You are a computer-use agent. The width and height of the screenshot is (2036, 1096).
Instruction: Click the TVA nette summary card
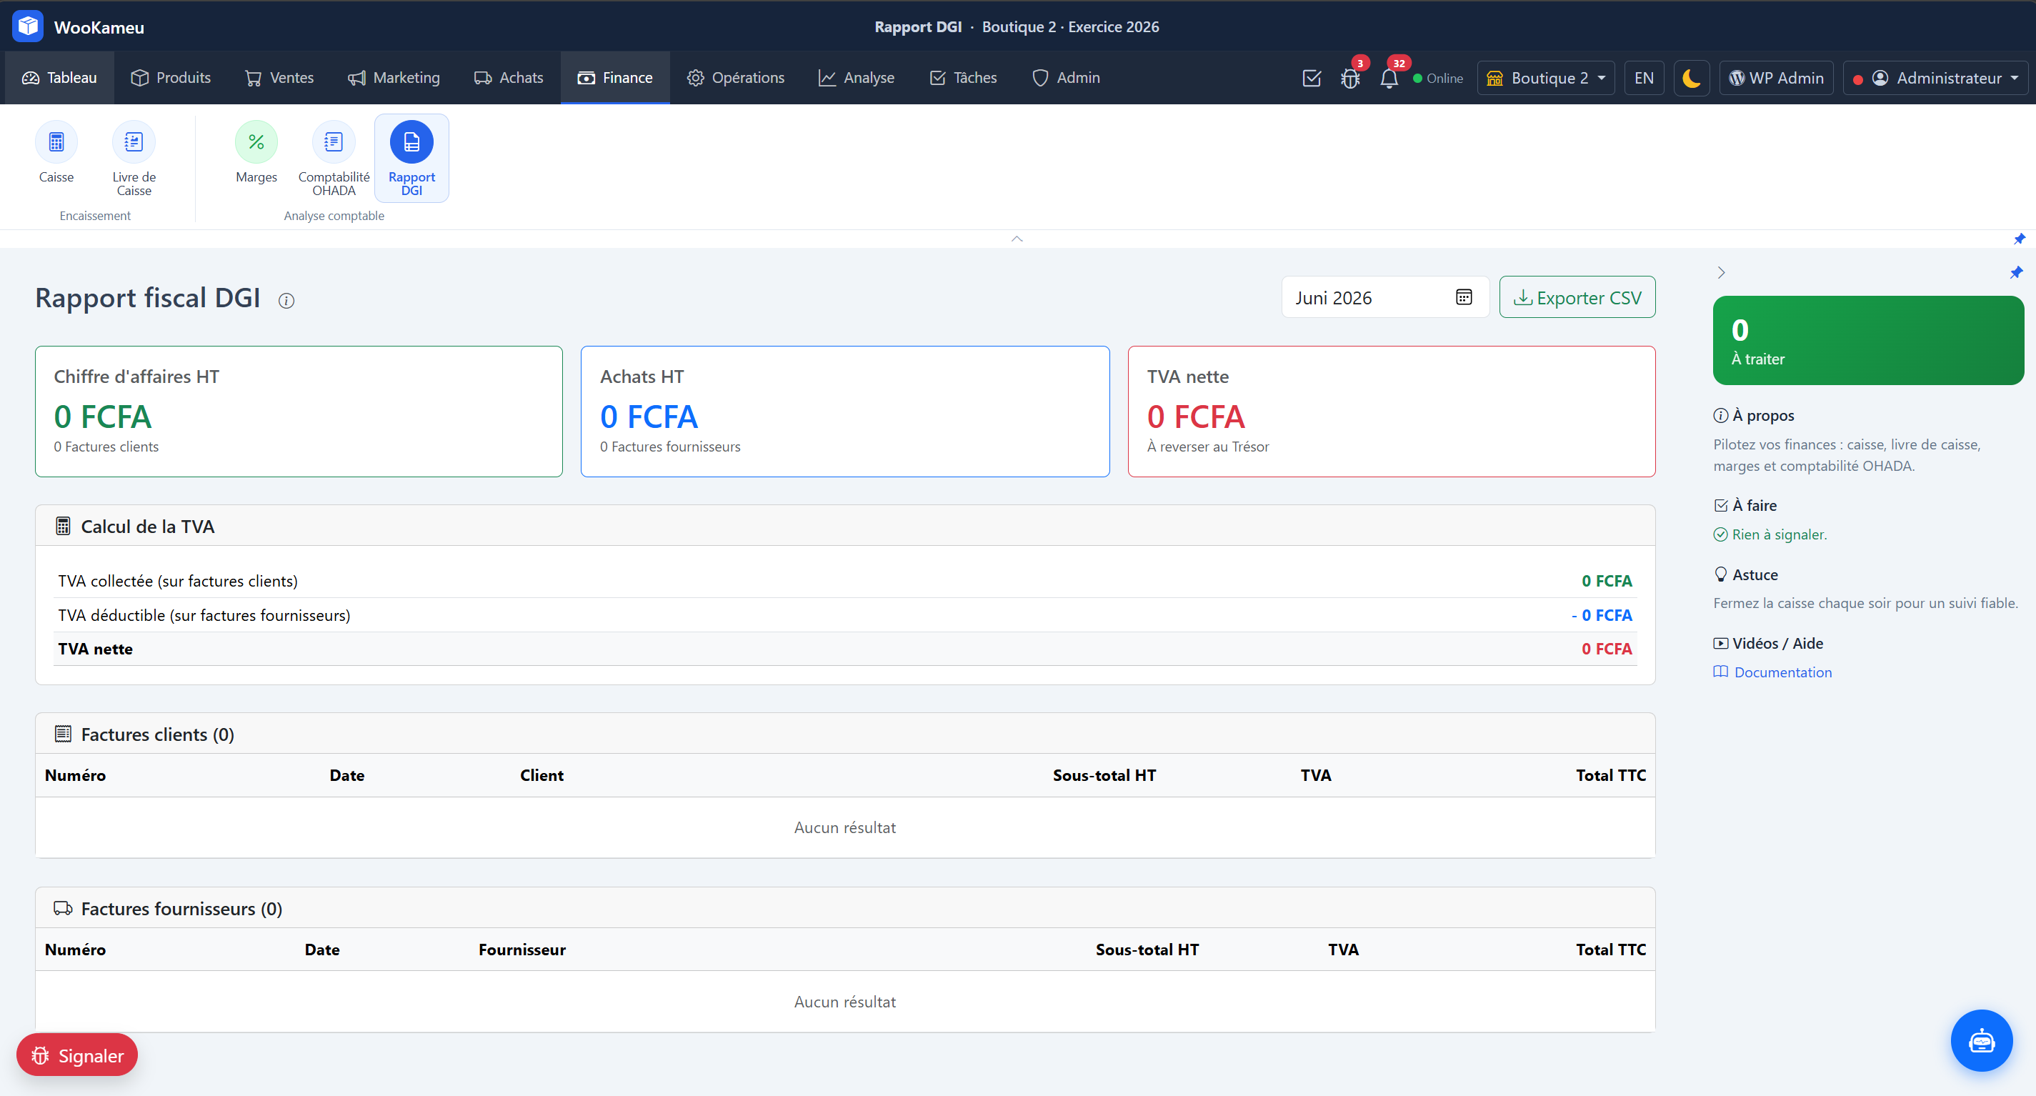(x=1391, y=412)
